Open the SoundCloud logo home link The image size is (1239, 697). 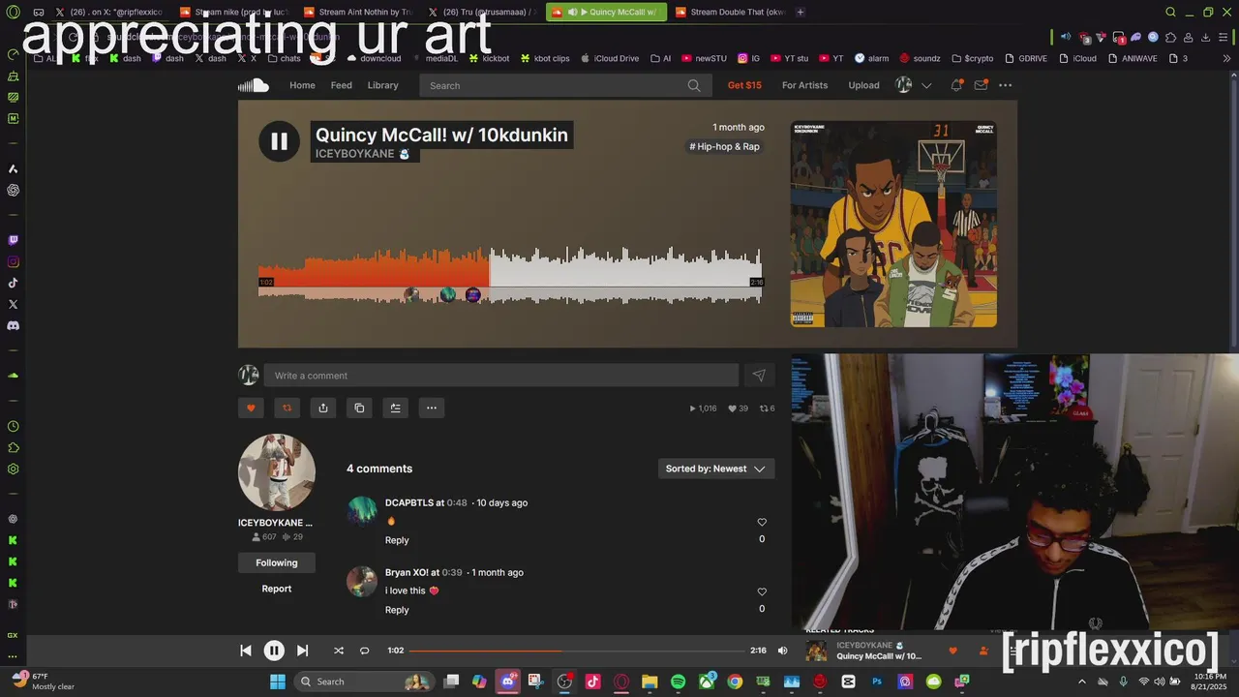click(x=254, y=85)
